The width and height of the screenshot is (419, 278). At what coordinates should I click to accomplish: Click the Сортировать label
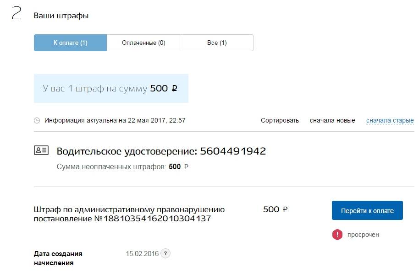[x=280, y=121]
